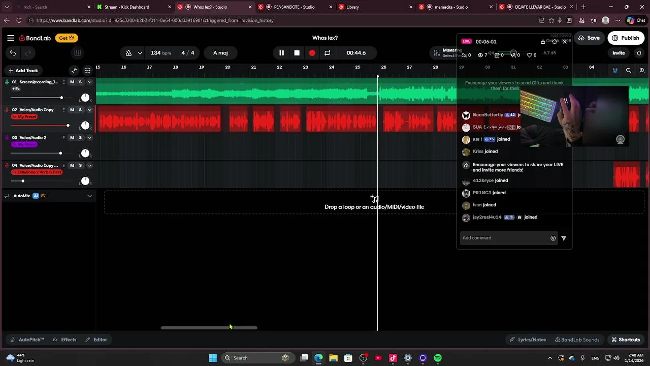Open track 01 three-dot options menu
650x366 pixels.
tap(63, 82)
